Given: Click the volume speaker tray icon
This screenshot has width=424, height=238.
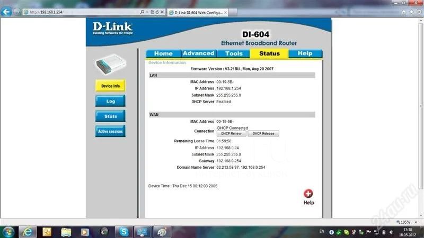Looking at the screenshot, I should 391,232.
